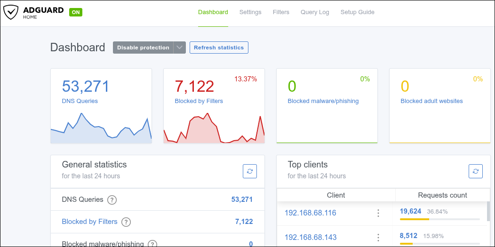Click the 53,271 value in General statistics

click(x=242, y=199)
